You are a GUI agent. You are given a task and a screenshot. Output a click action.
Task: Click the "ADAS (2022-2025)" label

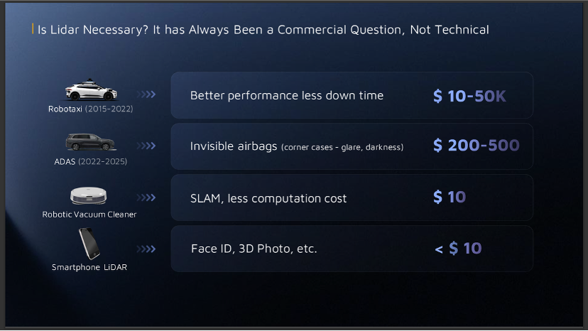[x=90, y=161]
